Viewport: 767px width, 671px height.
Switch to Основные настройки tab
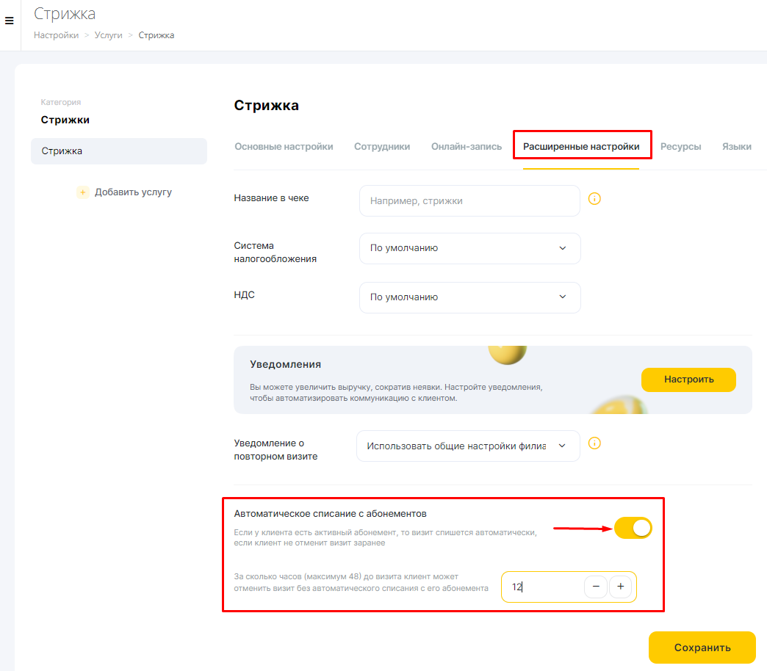pos(284,147)
